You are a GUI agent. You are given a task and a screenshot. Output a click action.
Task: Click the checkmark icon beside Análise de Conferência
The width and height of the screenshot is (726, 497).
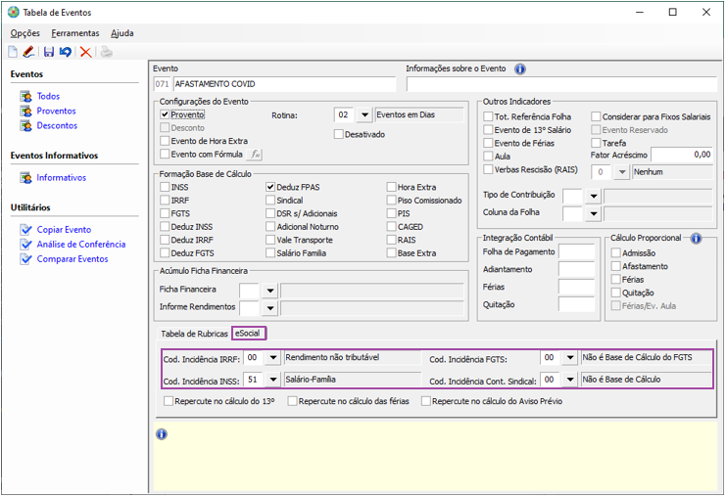(25, 245)
